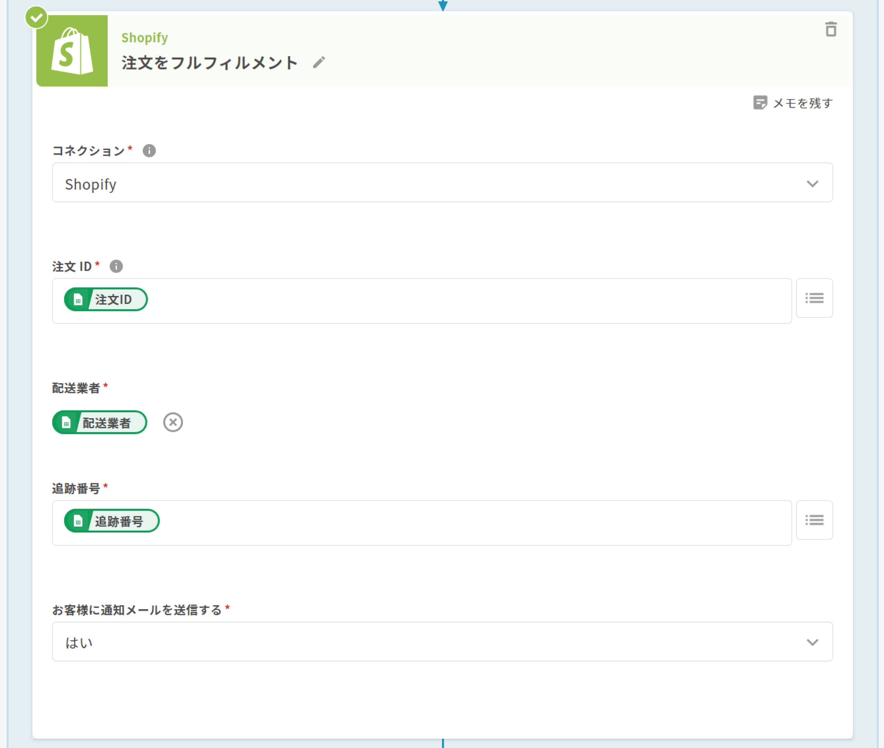
Task: Remove the 配送業者 value with X
Action: (173, 422)
